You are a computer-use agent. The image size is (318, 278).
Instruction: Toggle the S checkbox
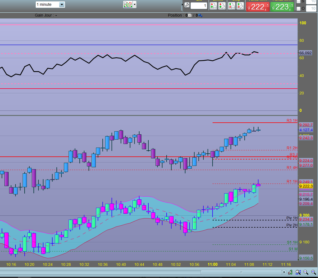[299, 1]
